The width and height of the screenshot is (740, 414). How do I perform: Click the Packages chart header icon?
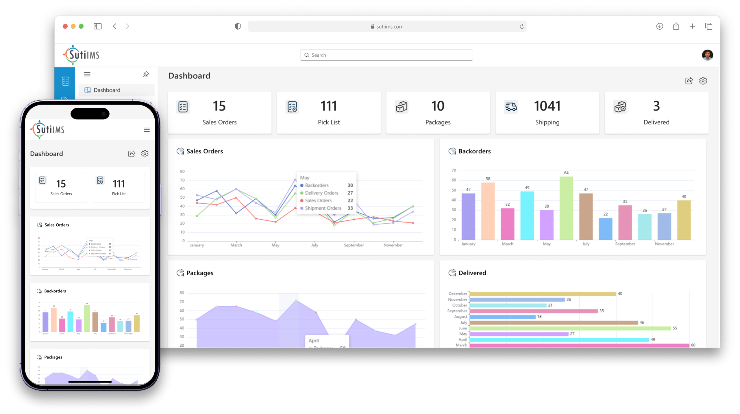[180, 272]
